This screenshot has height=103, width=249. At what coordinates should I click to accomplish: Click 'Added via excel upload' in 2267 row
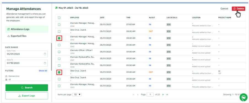point(201,60)
